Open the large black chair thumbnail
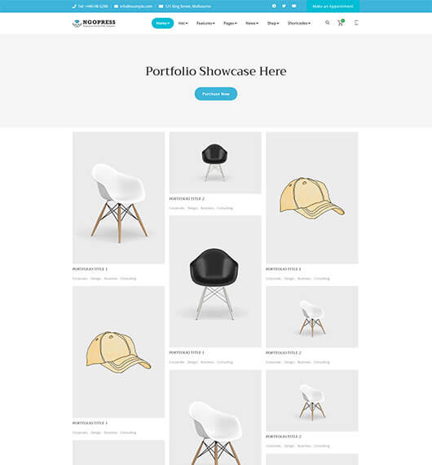432x465 pixels. click(x=215, y=281)
